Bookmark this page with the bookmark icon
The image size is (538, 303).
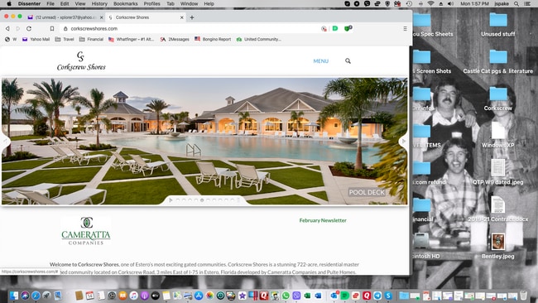point(52,28)
